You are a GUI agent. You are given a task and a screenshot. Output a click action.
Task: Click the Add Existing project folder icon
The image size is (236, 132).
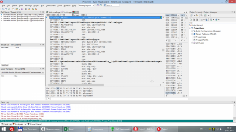(197, 15)
